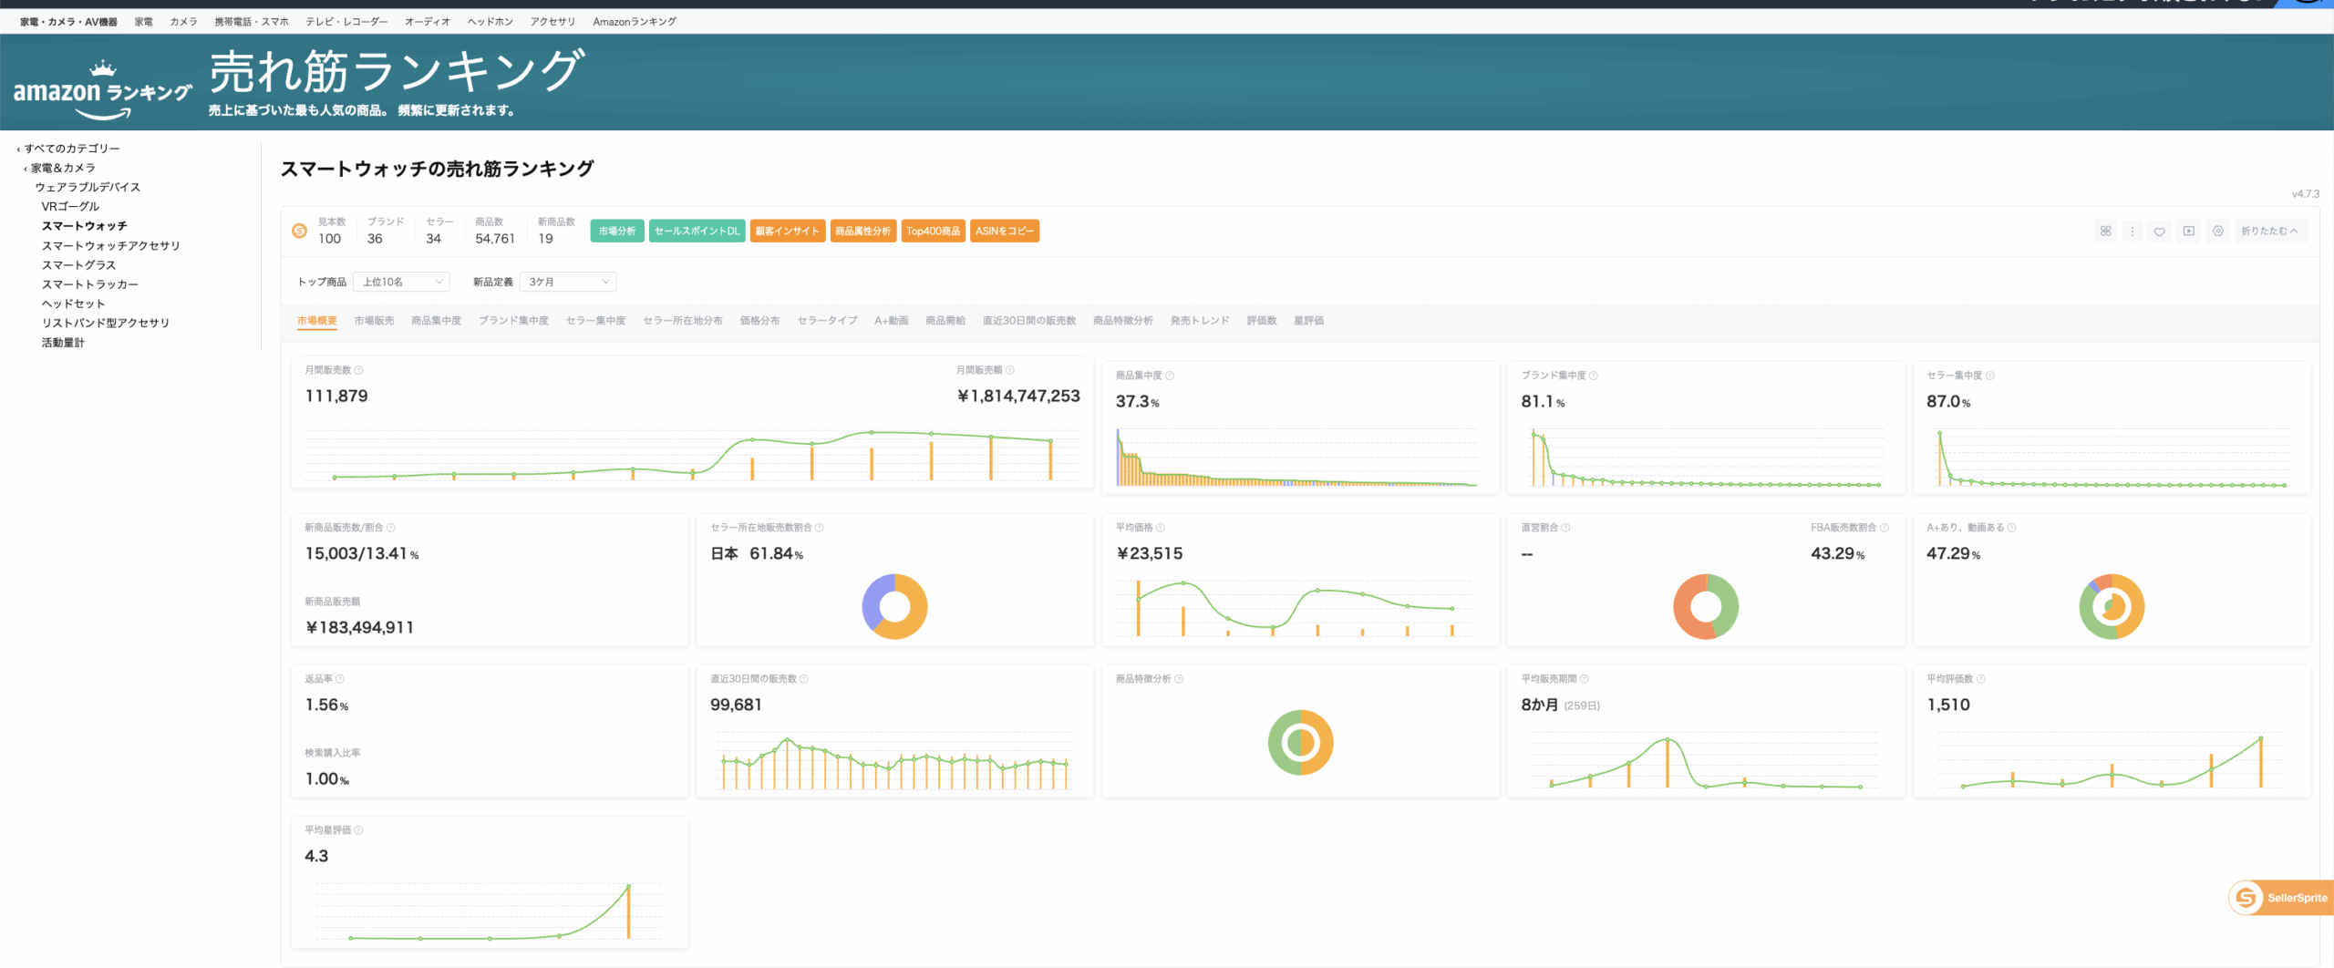Open the SellerSprite settings gear icon
This screenshot has width=2334, height=968.
pos(2218,231)
